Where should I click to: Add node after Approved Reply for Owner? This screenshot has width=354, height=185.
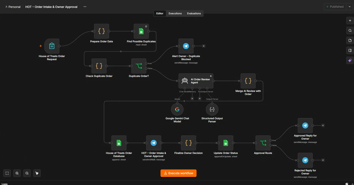coord(323,126)
